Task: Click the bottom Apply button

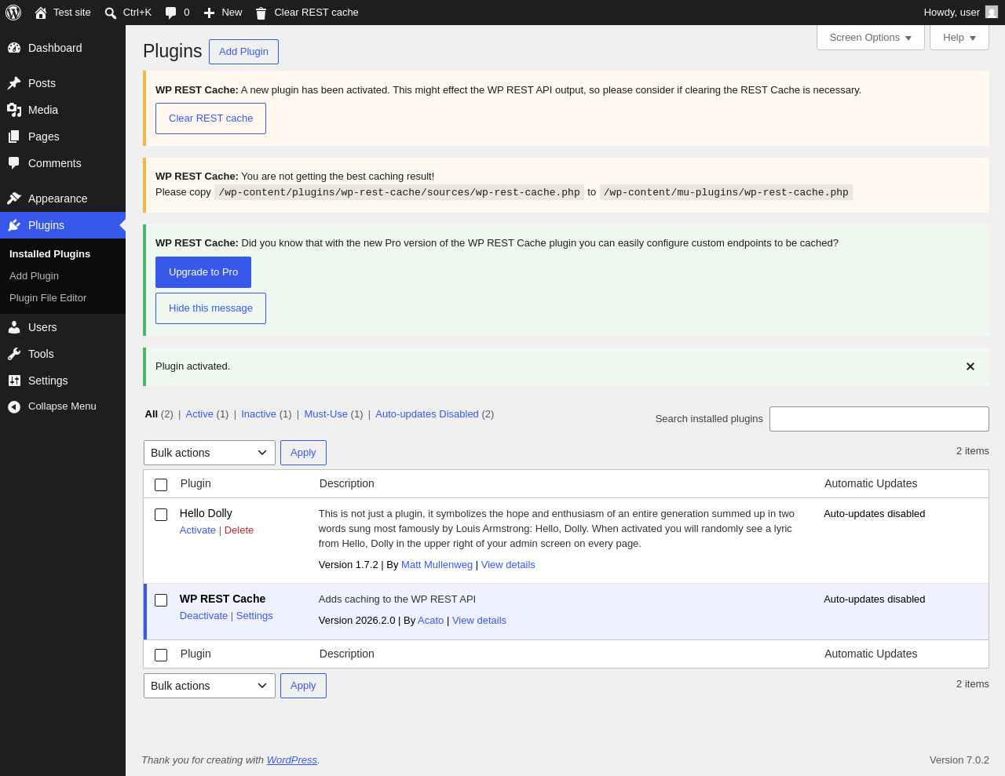Action: point(303,686)
